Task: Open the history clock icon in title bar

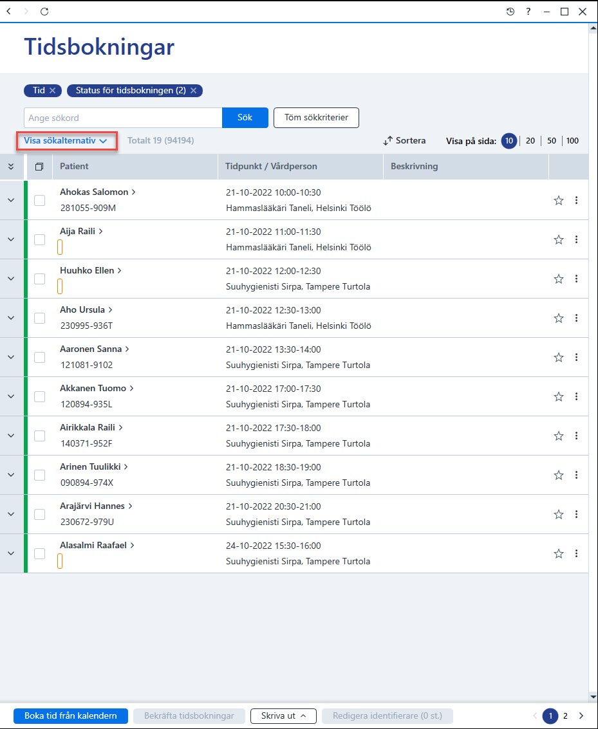Action: pyautogui.click(x=510, y=12)
